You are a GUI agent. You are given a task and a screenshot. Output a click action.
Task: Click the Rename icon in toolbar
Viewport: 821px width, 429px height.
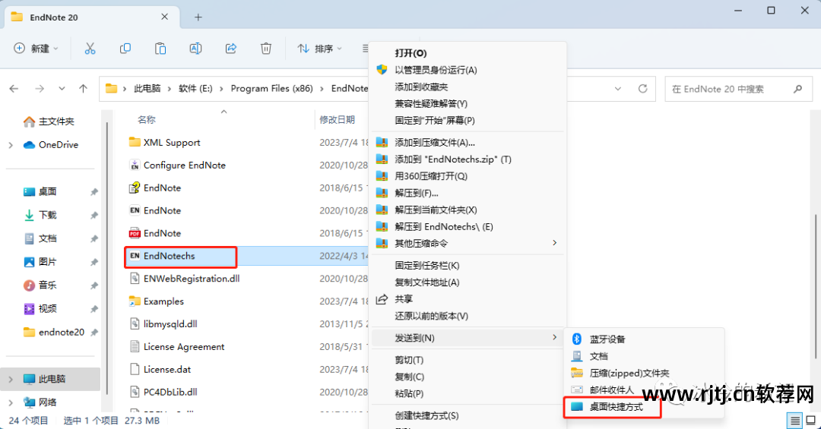coord(195,49)
